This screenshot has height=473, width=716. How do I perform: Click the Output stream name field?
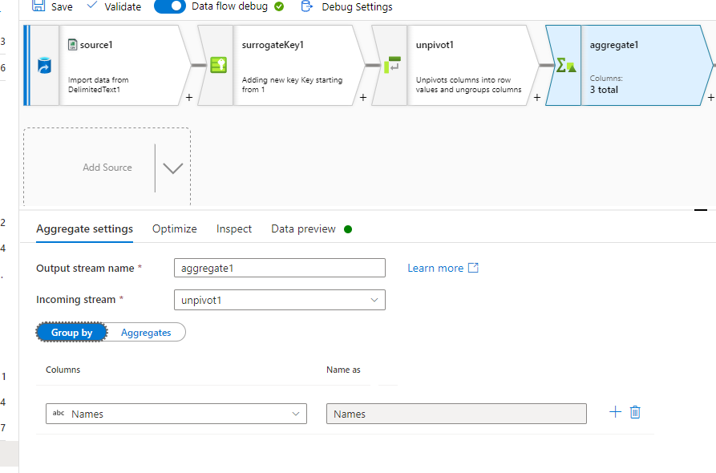tap(279, 267)
